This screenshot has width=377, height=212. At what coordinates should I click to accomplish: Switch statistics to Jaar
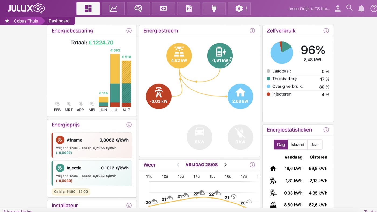tap(315, 144)
